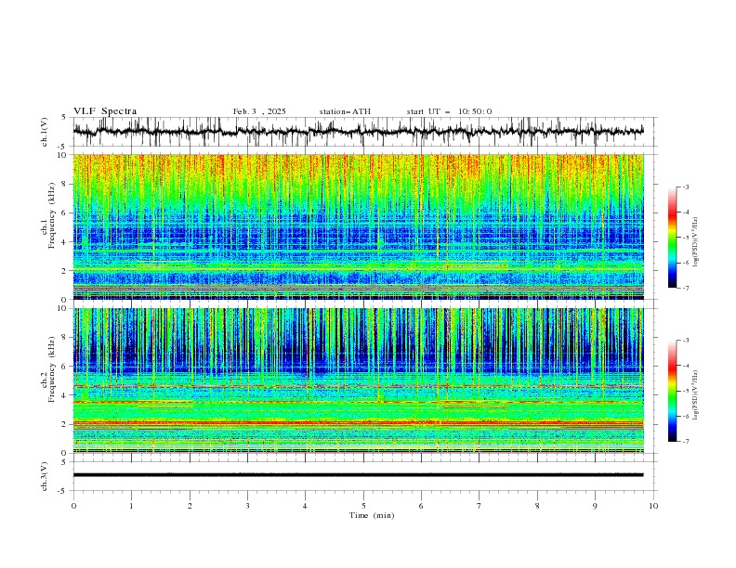Click the ch.1 spectrogram plot area
This screenshot has height=568, width=736.
359,226
